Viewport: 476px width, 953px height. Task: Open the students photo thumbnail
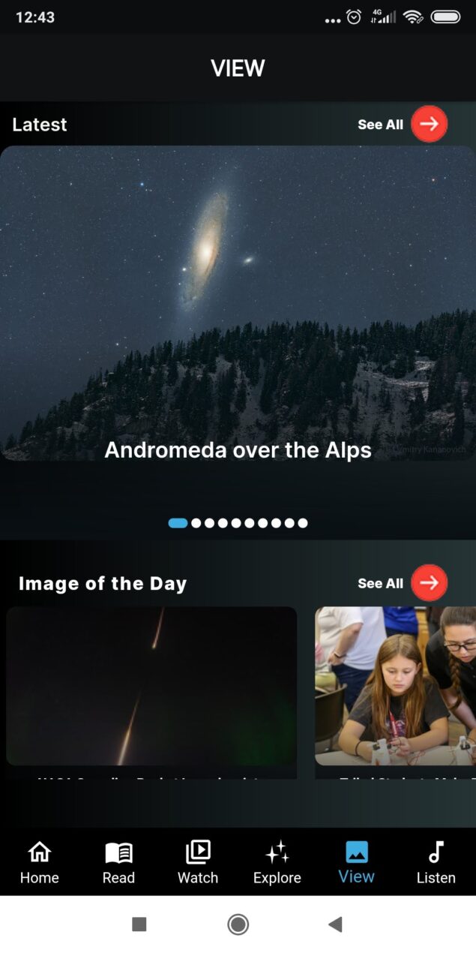(395, 686)
